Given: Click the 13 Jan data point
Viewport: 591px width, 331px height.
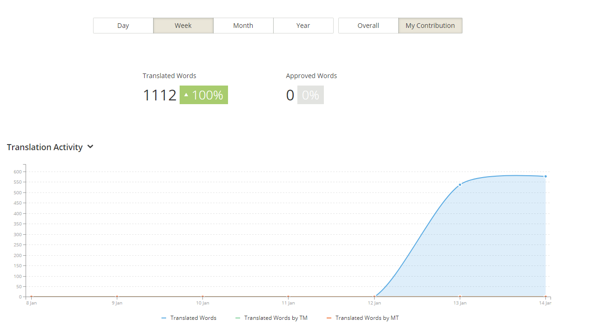Looking at the screenshot, I should 460,185.
